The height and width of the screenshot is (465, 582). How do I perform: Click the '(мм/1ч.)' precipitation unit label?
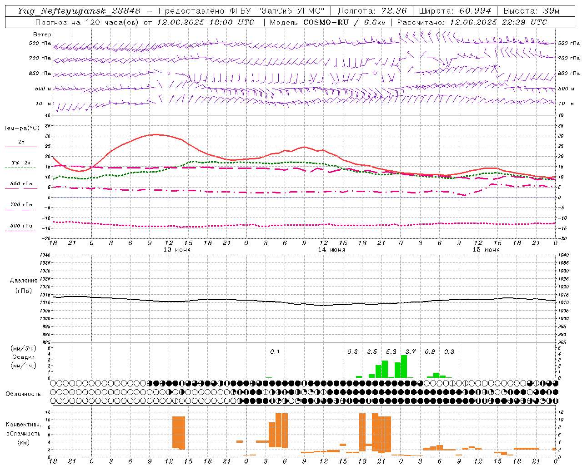click(x=24, y=366)
